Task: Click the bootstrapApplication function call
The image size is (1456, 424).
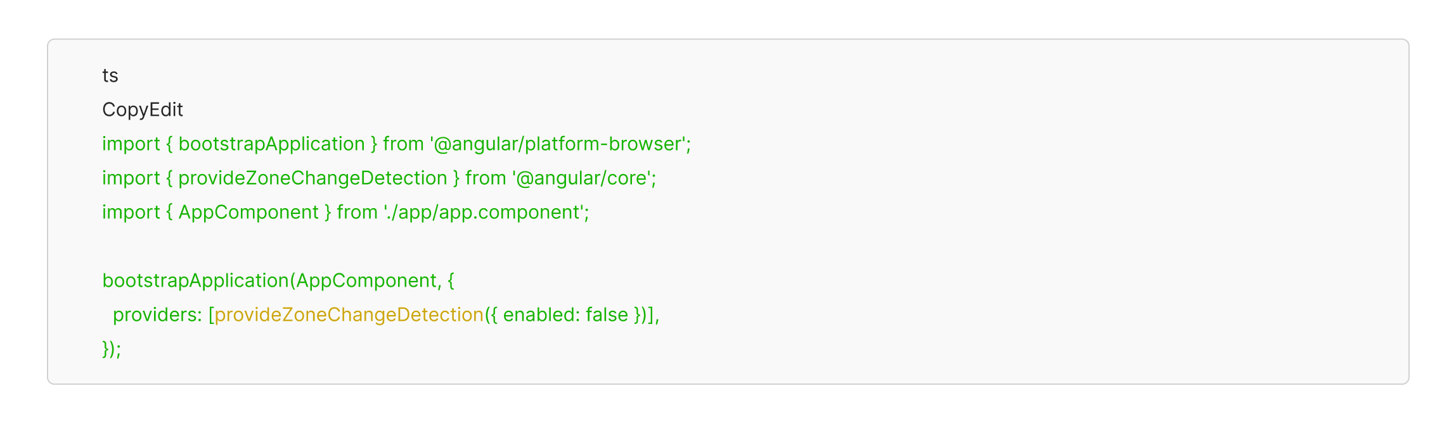Action: click(195, 281)
